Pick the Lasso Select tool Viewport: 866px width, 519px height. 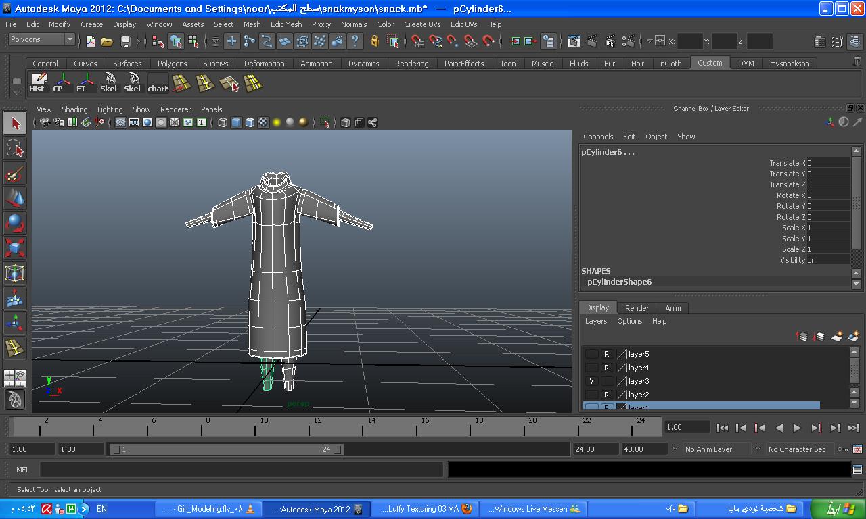point(15,149)
